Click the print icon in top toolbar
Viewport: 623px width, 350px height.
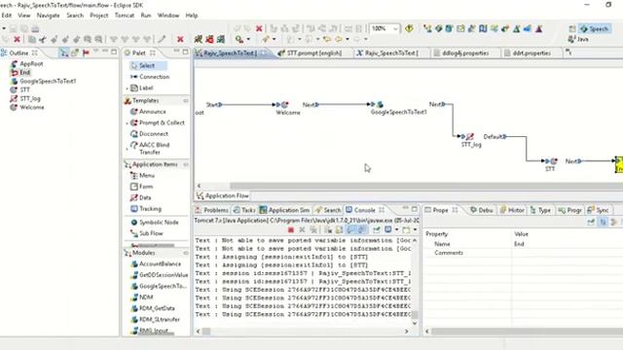pos(35,28)
